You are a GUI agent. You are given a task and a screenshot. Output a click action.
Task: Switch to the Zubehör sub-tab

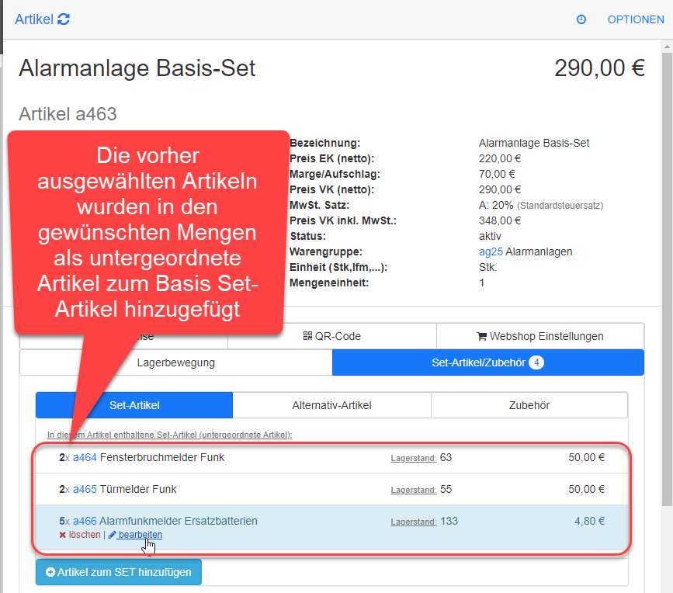coord(529,405)
